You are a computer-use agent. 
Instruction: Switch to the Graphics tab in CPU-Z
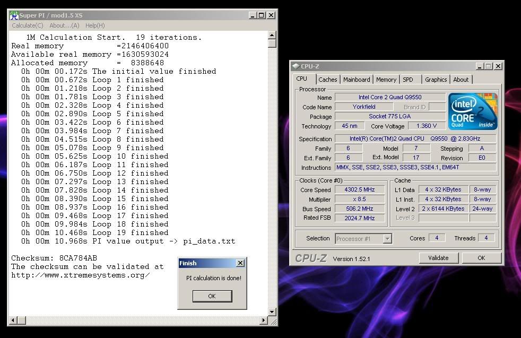(x=436, y=80)
